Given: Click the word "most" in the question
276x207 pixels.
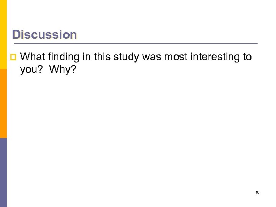Looking at the screenshot, I should (174, 57).
